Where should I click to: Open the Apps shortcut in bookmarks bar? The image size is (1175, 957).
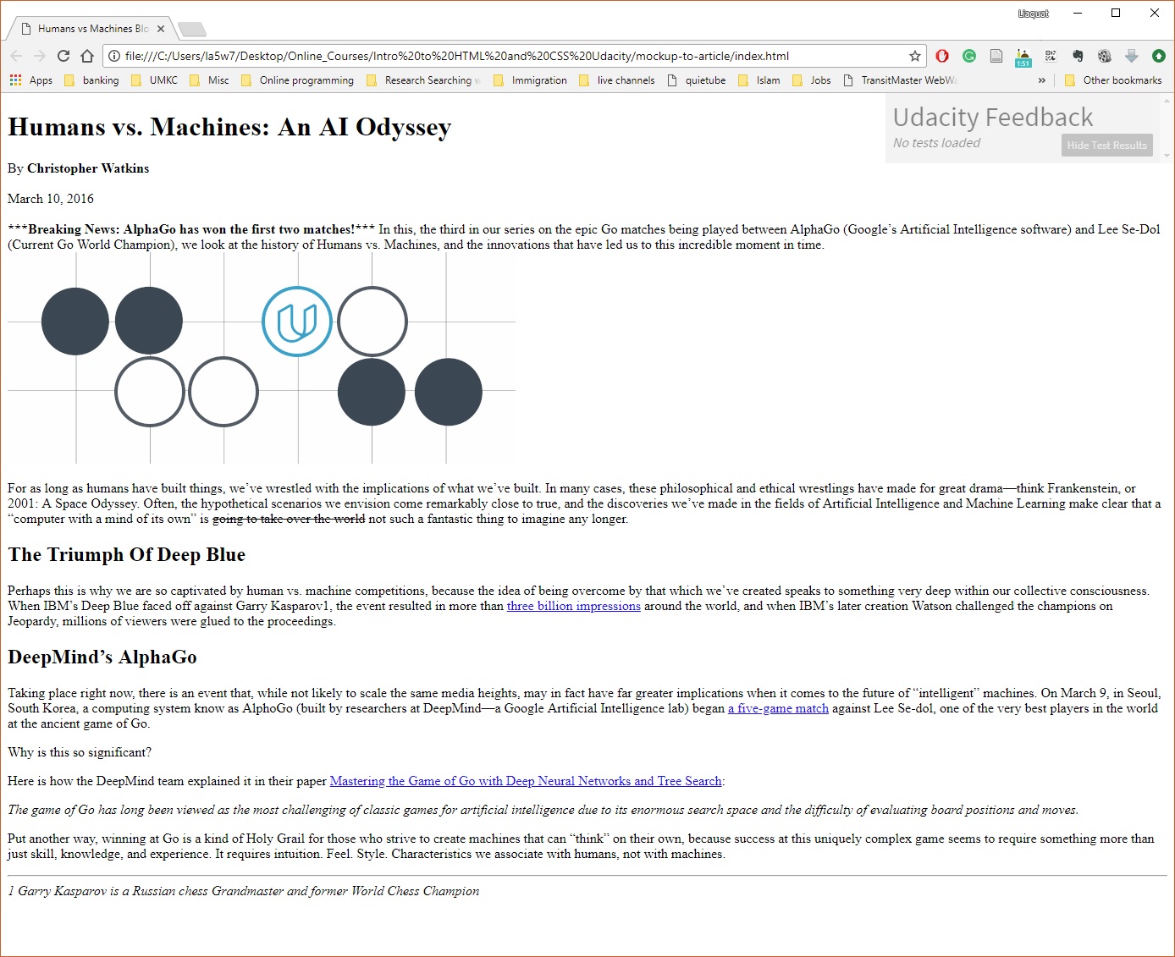31,80
